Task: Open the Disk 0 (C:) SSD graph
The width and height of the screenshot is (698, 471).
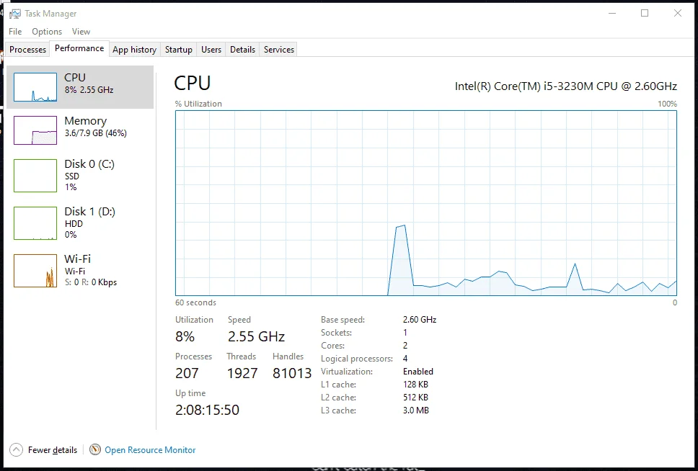Action: click(x=81, y=175)
